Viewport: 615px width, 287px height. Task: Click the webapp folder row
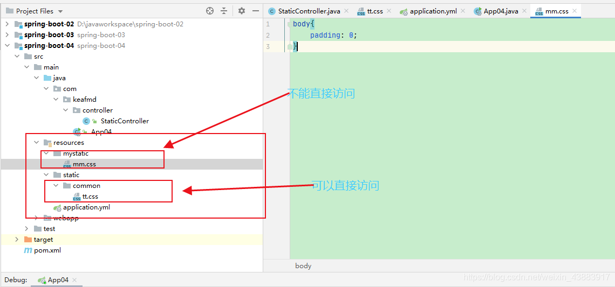(x=132, y=218)
